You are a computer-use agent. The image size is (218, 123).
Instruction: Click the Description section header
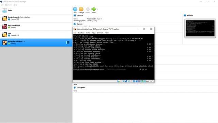point(81,87)
